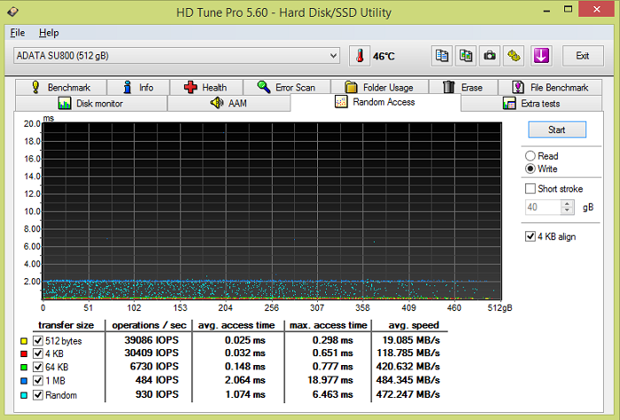This screenshot has height=420, width=620.
Task: Switch to the Erase tab
Action: [x=463, y=88]
